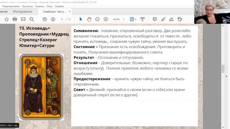Zoom in with the plus button

pyautogui.click(x=106, y=19)
